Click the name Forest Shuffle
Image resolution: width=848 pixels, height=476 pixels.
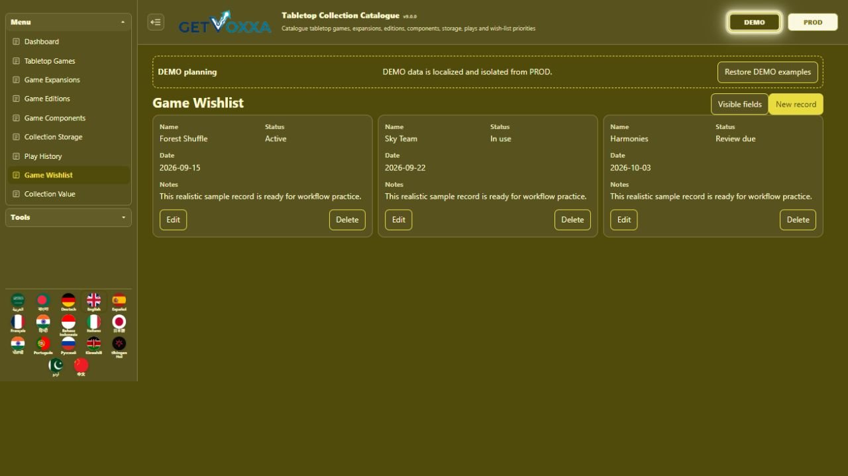184,139
